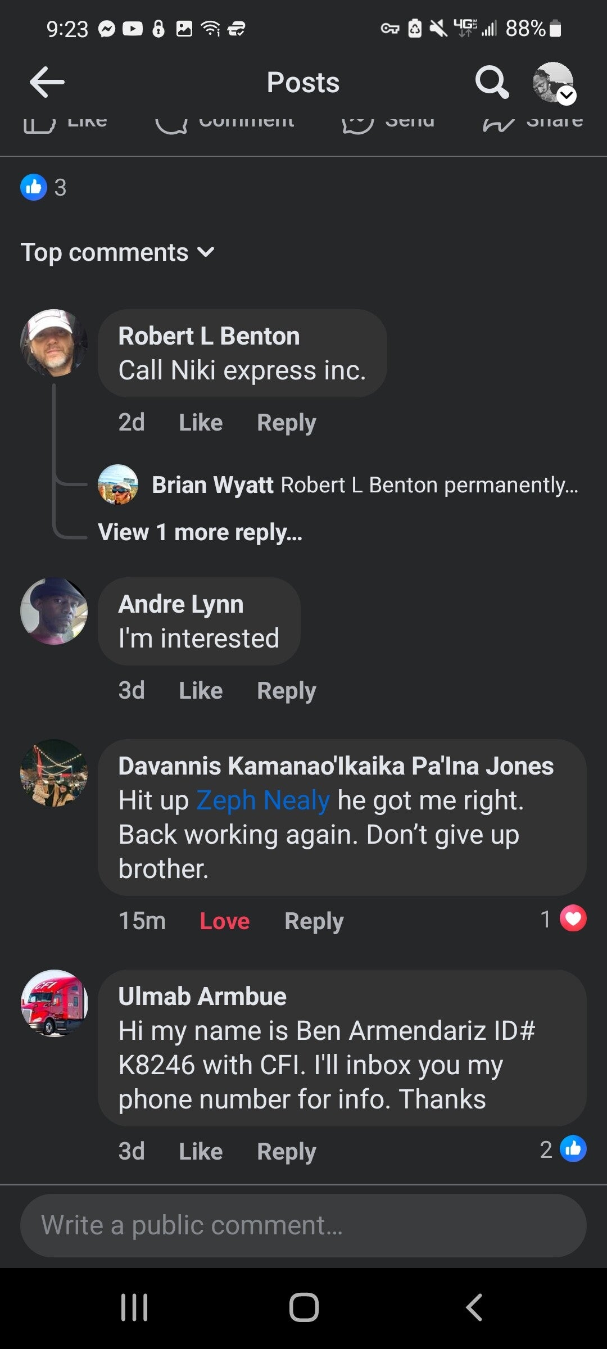Open search with the magnifying glass icon
607x1349 pixels.
[x=492, y=83]
